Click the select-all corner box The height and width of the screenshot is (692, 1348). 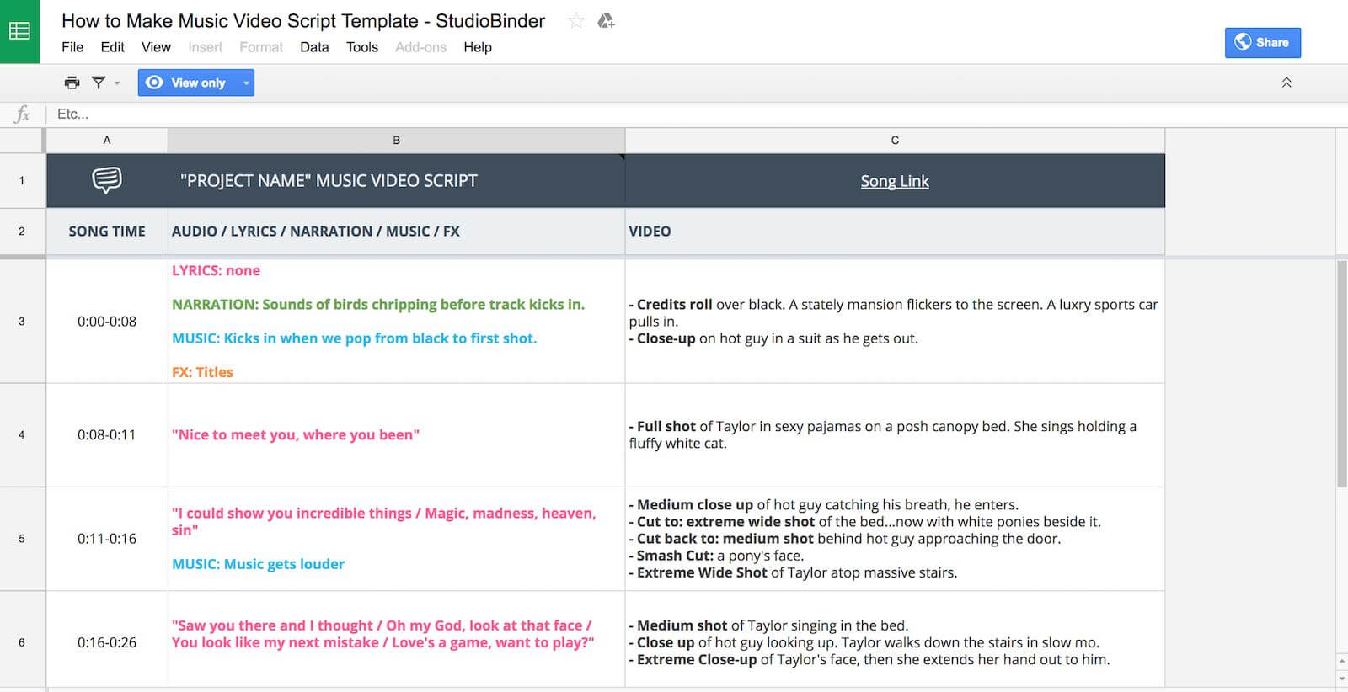pos(22,141)
